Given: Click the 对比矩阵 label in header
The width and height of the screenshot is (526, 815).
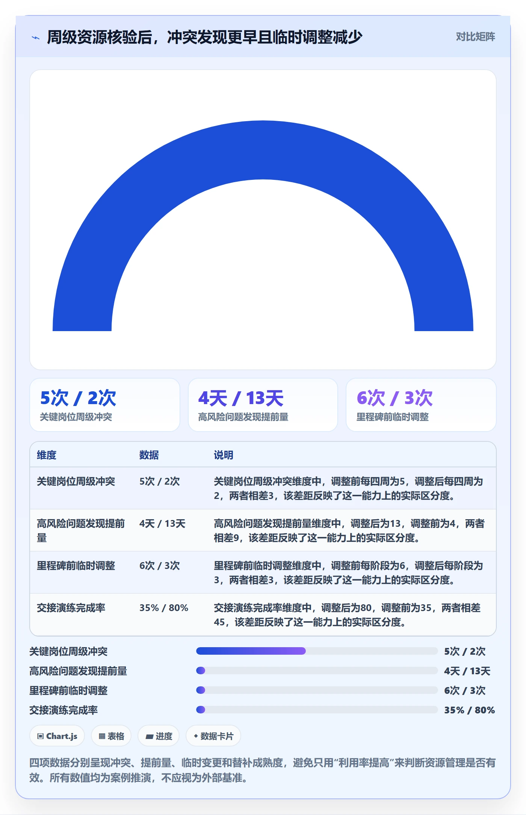Looking at the screenshot, I should (x=475, y=37).
